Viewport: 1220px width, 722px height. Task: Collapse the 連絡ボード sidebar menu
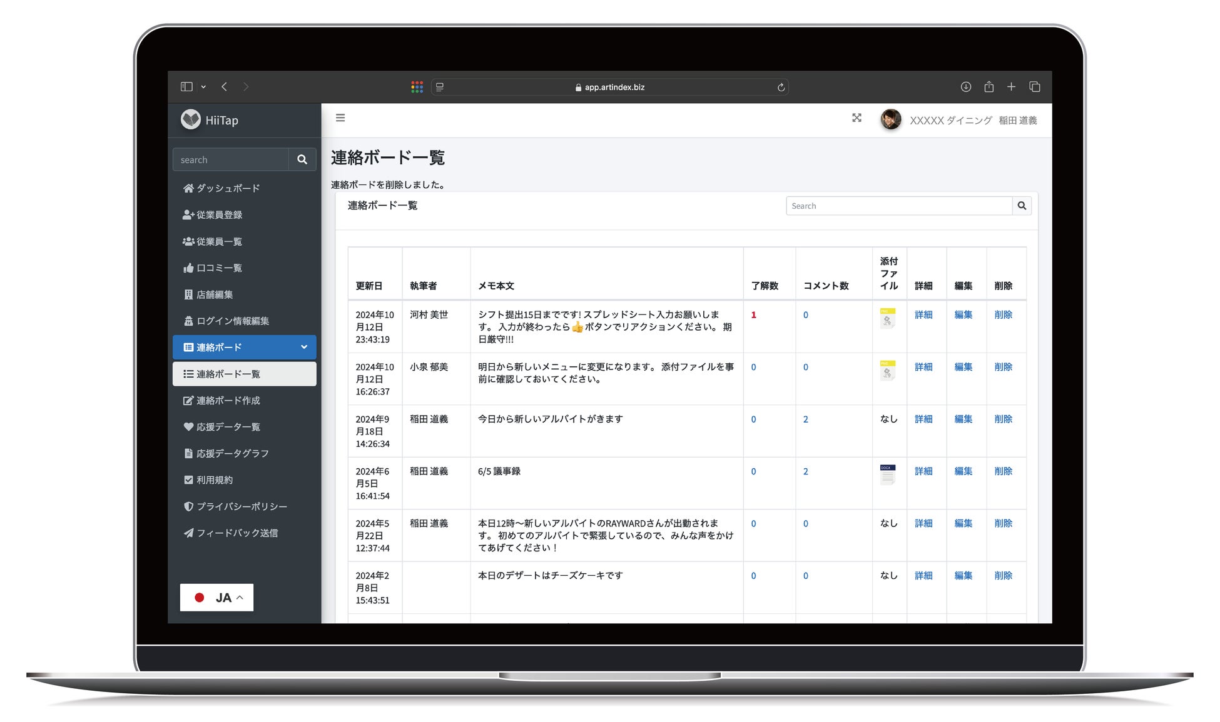pyautogui.click(x=304, y=347)
